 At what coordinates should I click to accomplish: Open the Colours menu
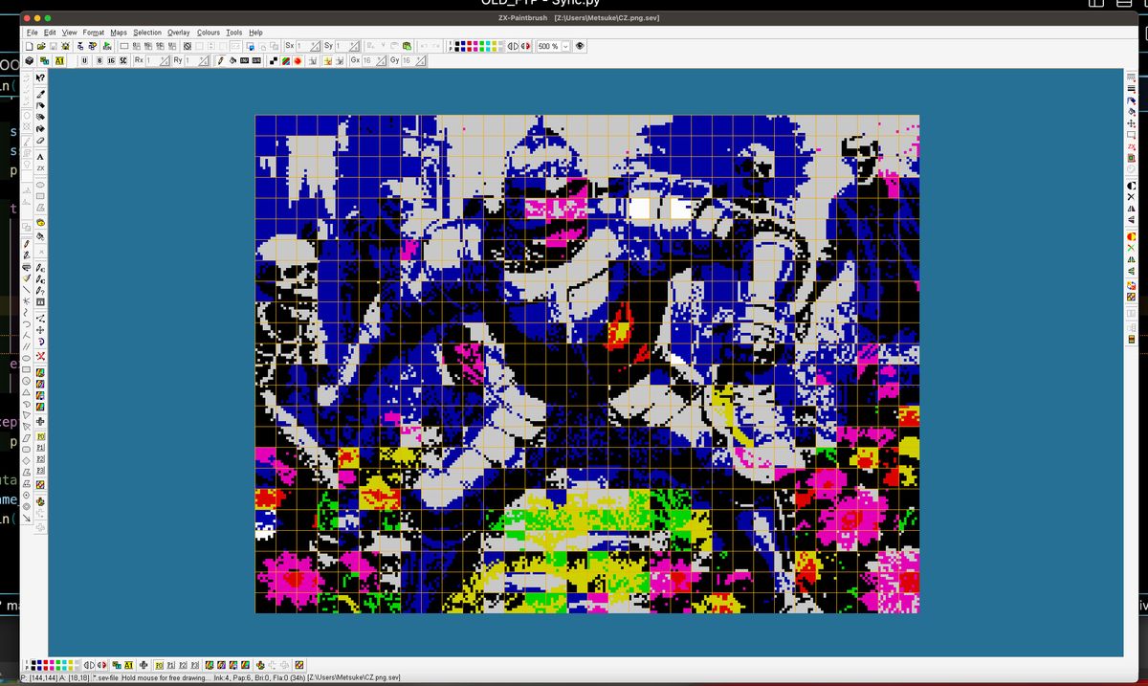210,32
